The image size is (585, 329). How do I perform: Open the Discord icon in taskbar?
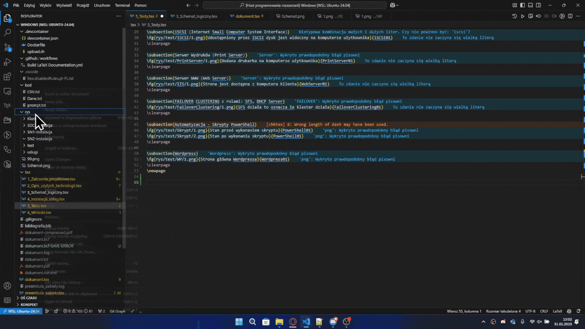[334, 322]
